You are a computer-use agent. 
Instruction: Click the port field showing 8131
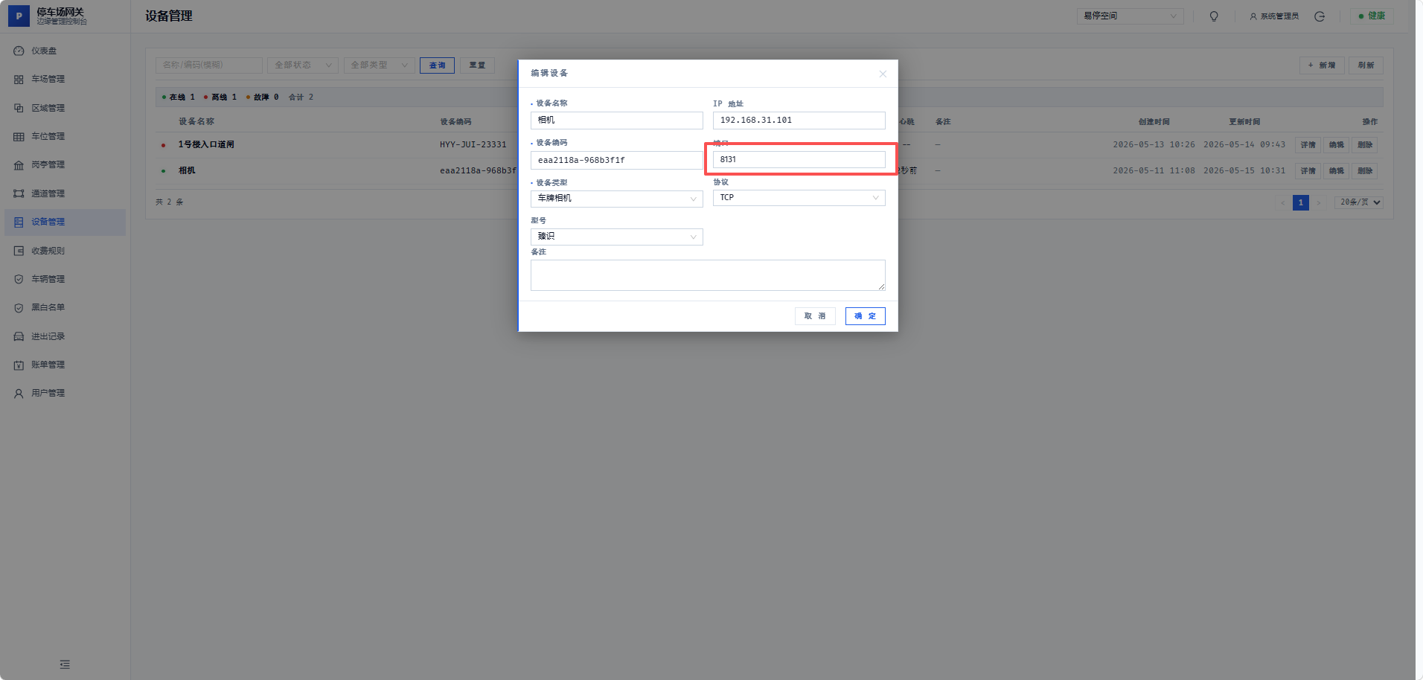tap(799, 160)
